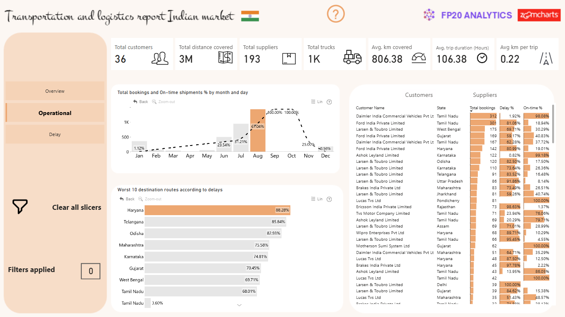
Task: Click the Total suppliers value 193
Action: (252, 59)
